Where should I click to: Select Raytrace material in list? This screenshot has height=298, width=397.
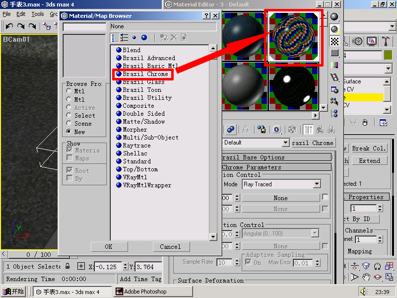(x=133, y=146)
